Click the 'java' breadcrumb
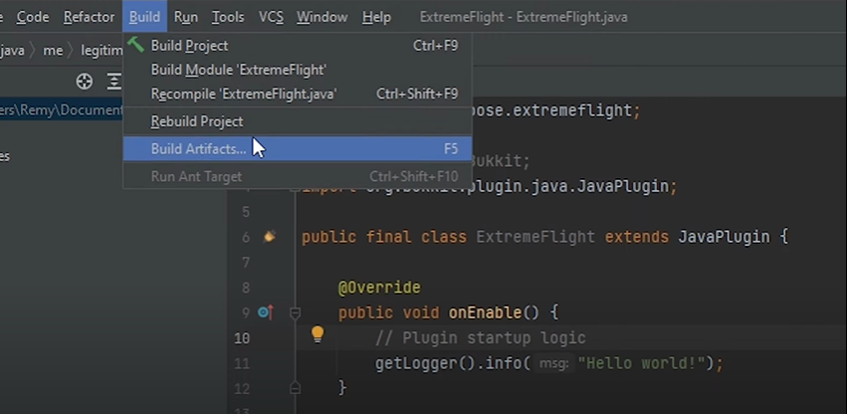The image size is (847, 414). 12,51
